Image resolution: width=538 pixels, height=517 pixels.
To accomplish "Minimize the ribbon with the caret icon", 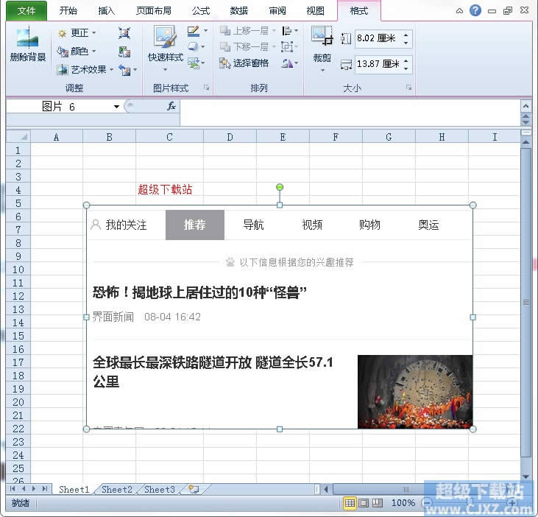I will 459,10.
